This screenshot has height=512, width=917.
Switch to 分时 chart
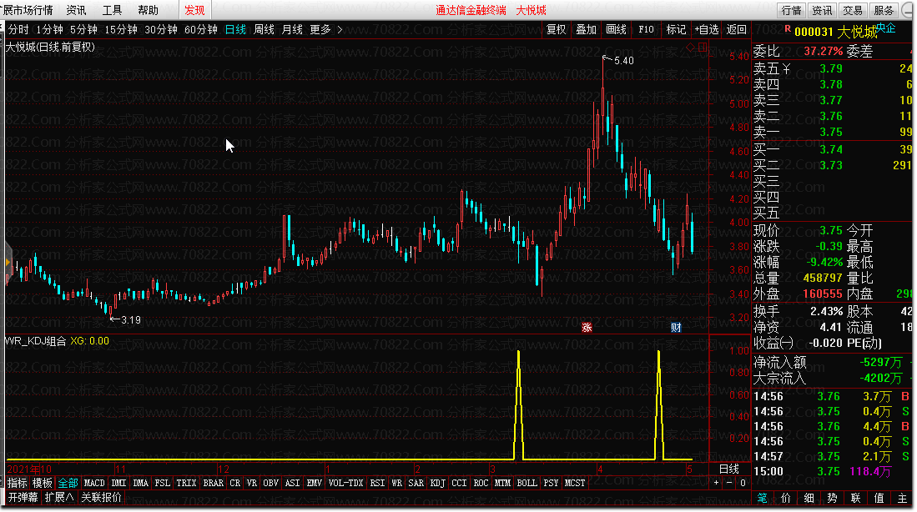pyautogui.click(x=18, y=29)
